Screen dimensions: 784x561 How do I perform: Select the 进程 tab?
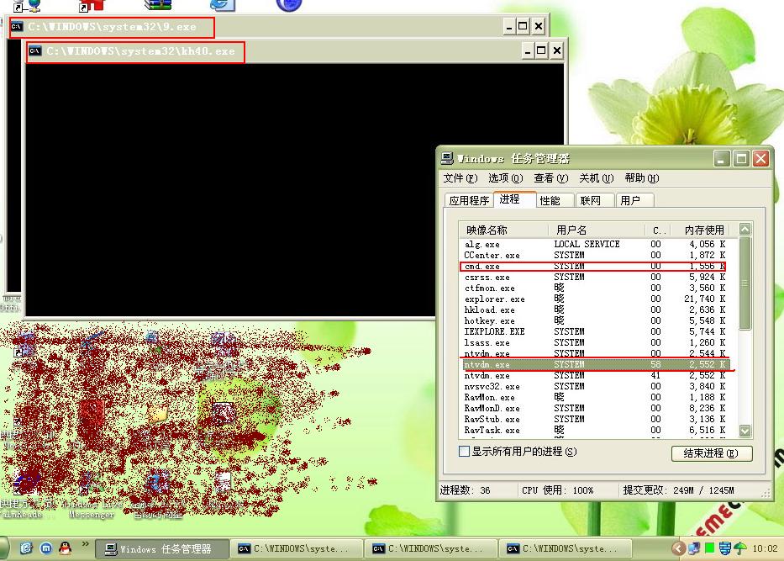point(514,199)
